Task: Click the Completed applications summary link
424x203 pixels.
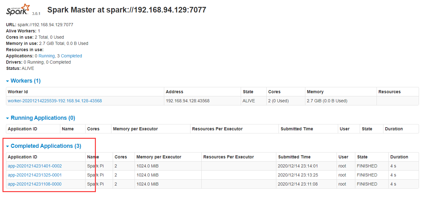Action: (71, 56)
